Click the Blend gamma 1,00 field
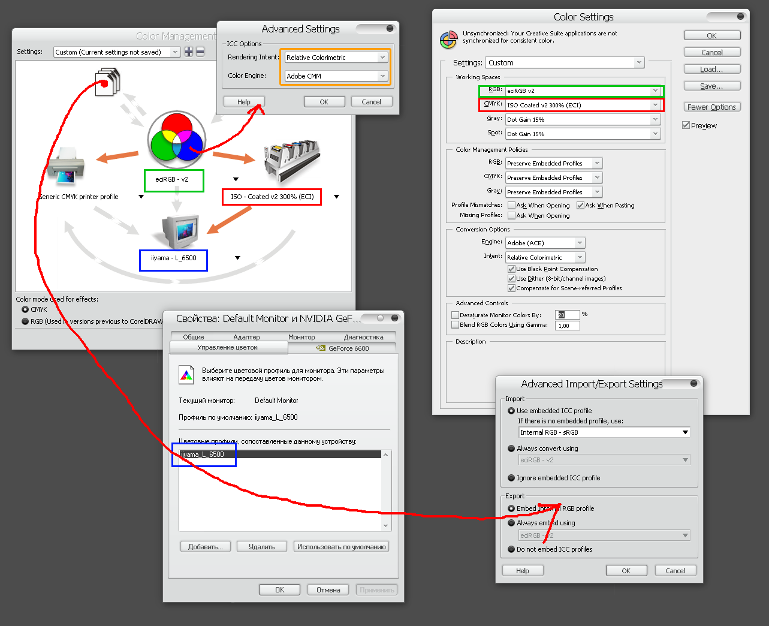This screenshot has height=626, width=769. (568, 326)
